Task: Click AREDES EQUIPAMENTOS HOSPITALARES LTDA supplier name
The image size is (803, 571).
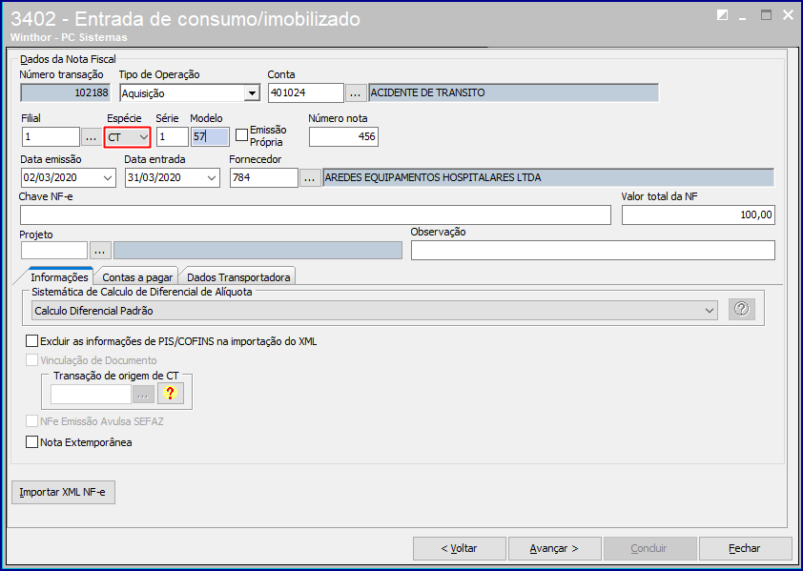Action: pyautogui.click(x=548, y=177)
